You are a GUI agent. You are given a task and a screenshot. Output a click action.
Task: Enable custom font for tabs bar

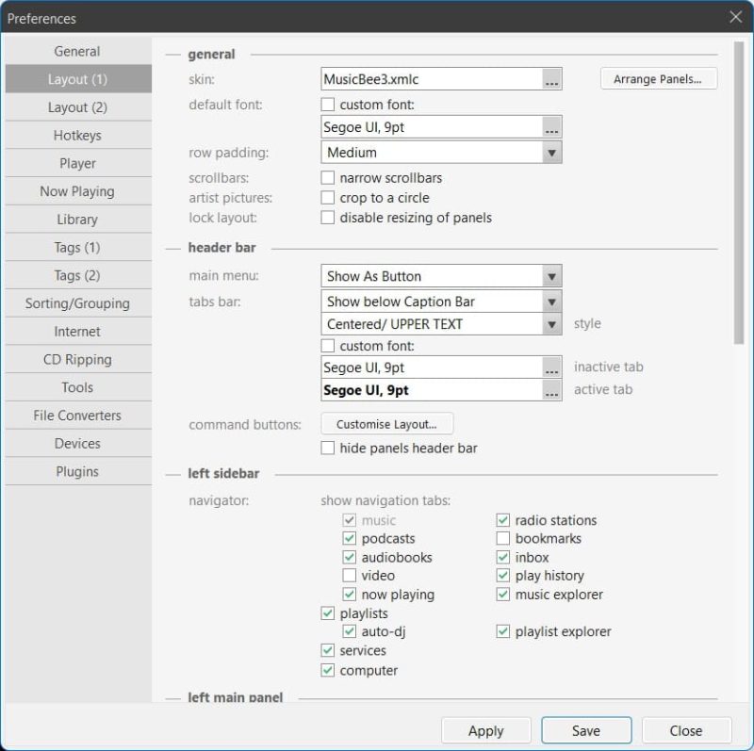pyautogui.click(x=327, y=346)
